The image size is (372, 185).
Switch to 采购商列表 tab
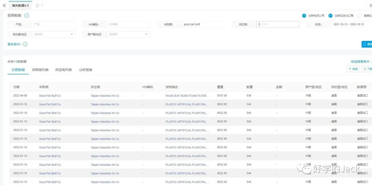coord(40,70)
